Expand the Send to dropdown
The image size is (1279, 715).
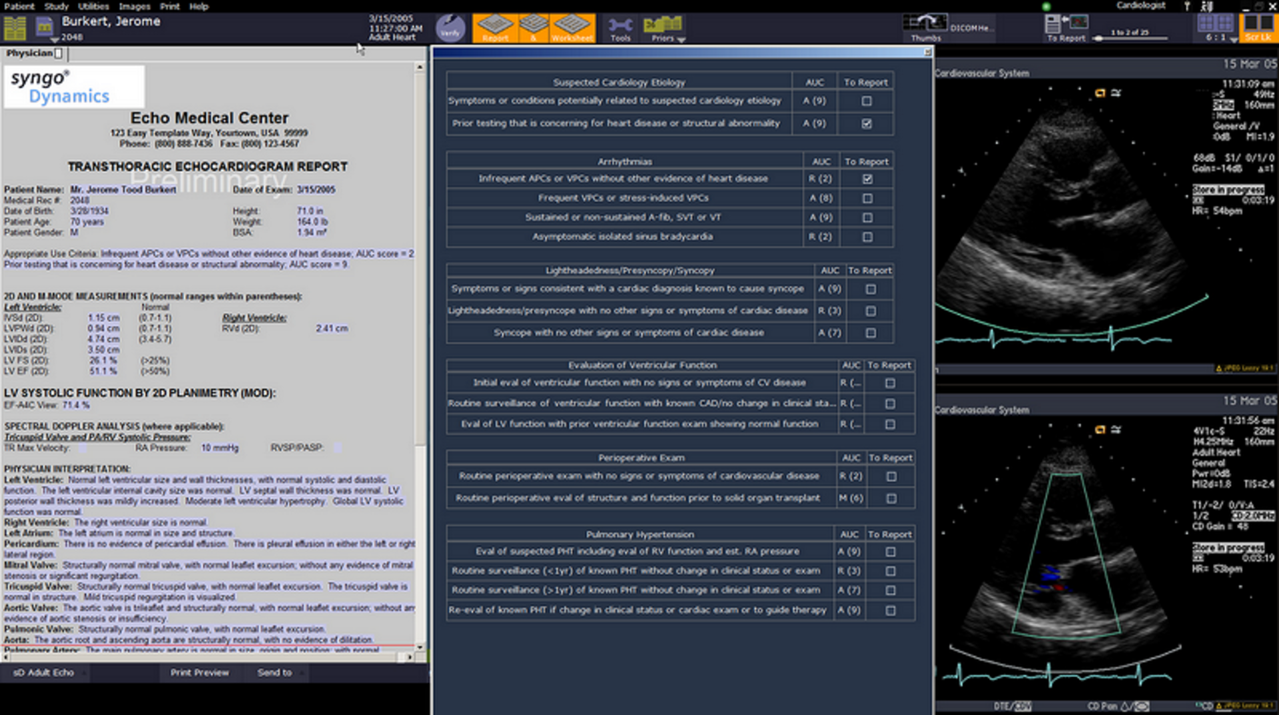(x=302, y=673)
